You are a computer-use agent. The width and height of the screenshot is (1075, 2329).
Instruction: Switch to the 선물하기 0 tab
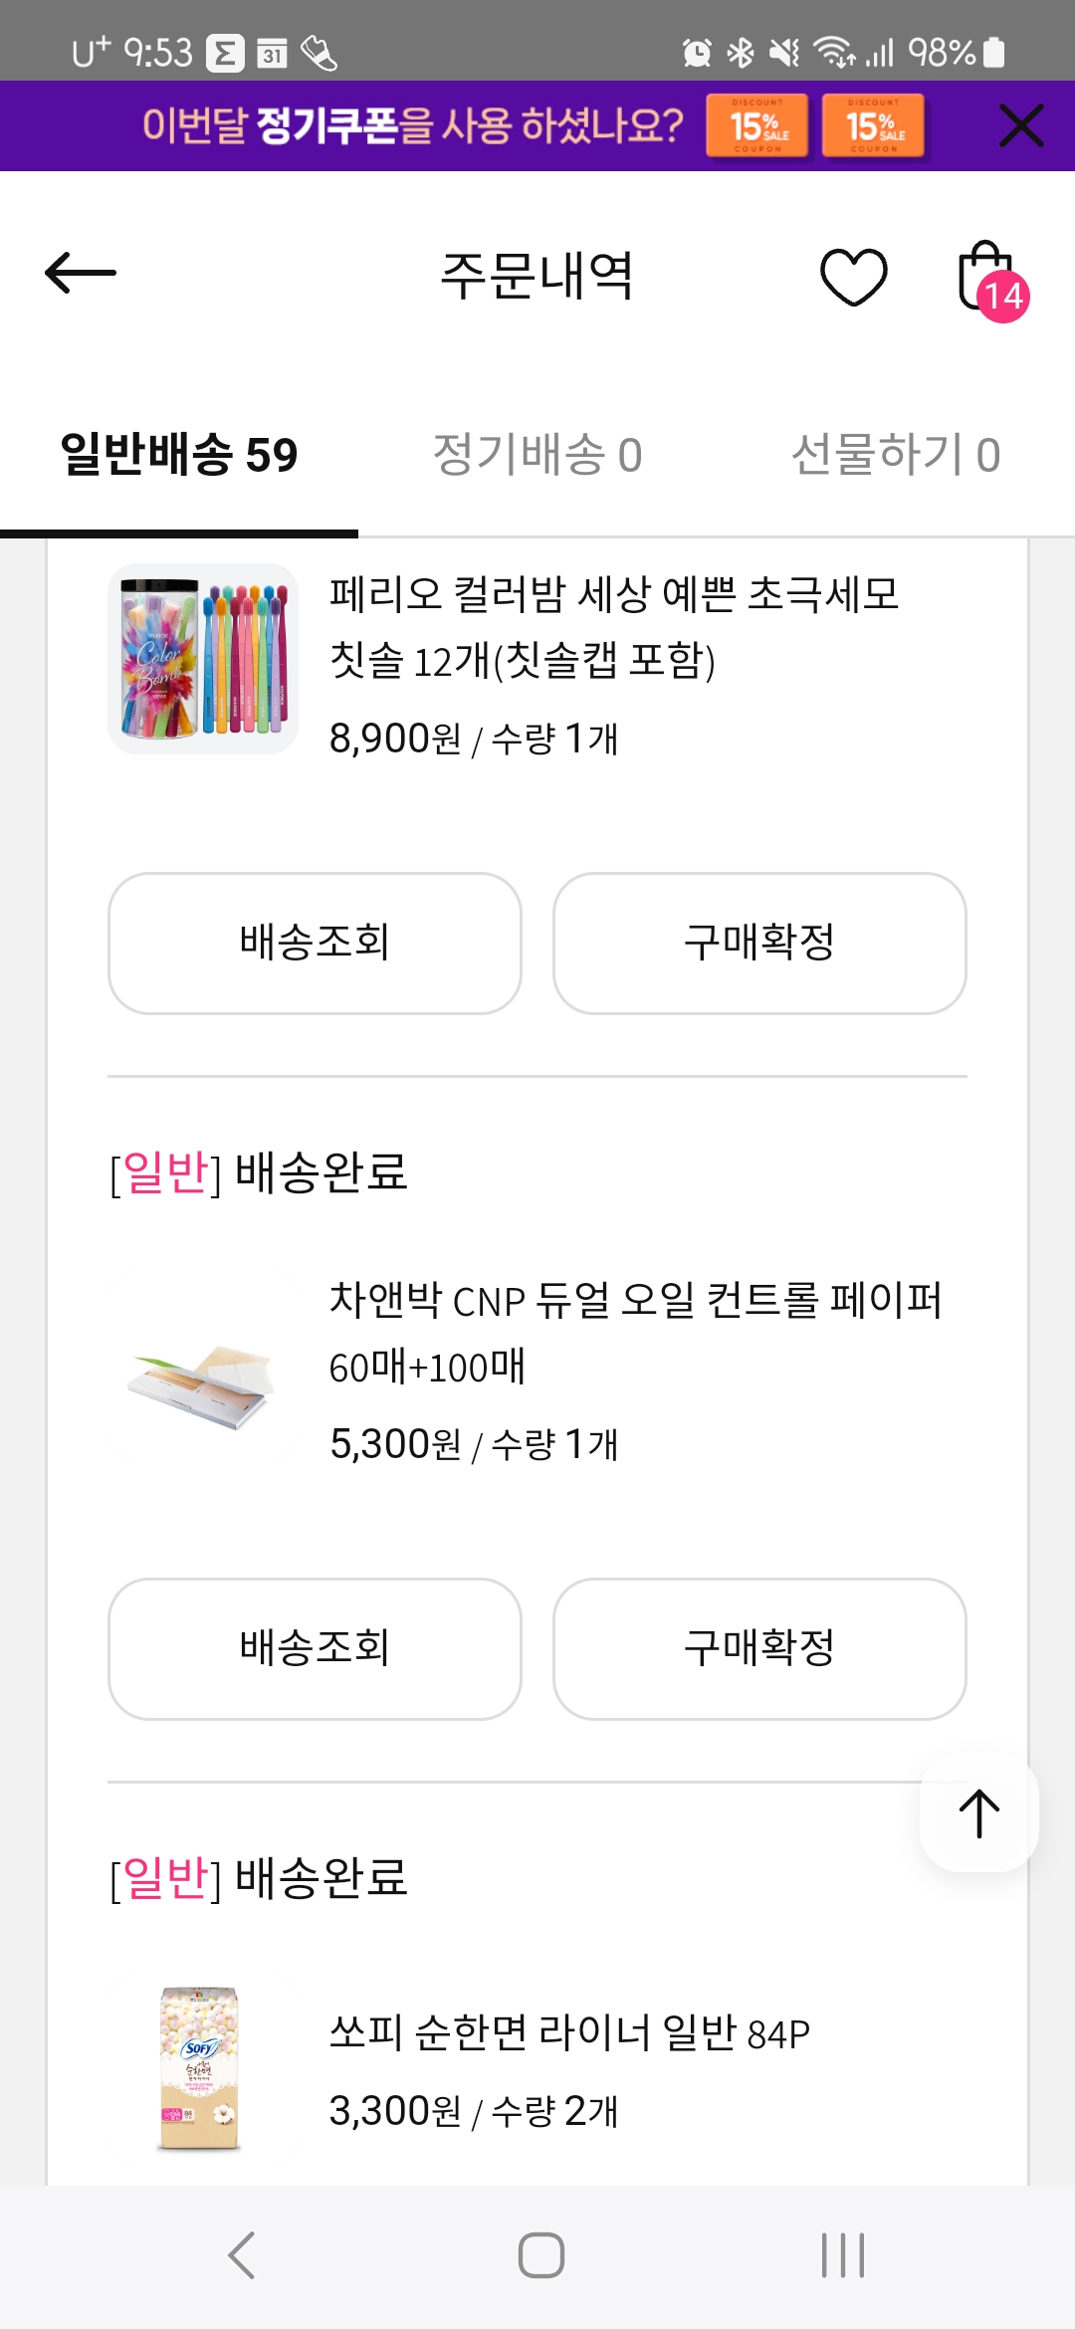tap(896, 456)
